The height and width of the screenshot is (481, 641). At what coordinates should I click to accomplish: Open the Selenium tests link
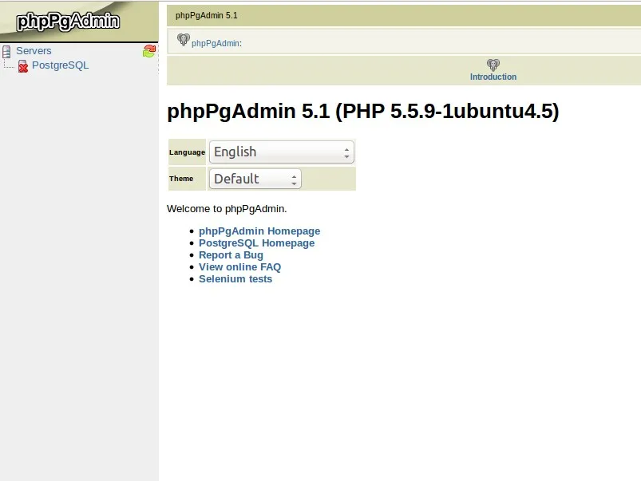coord(235,278)
